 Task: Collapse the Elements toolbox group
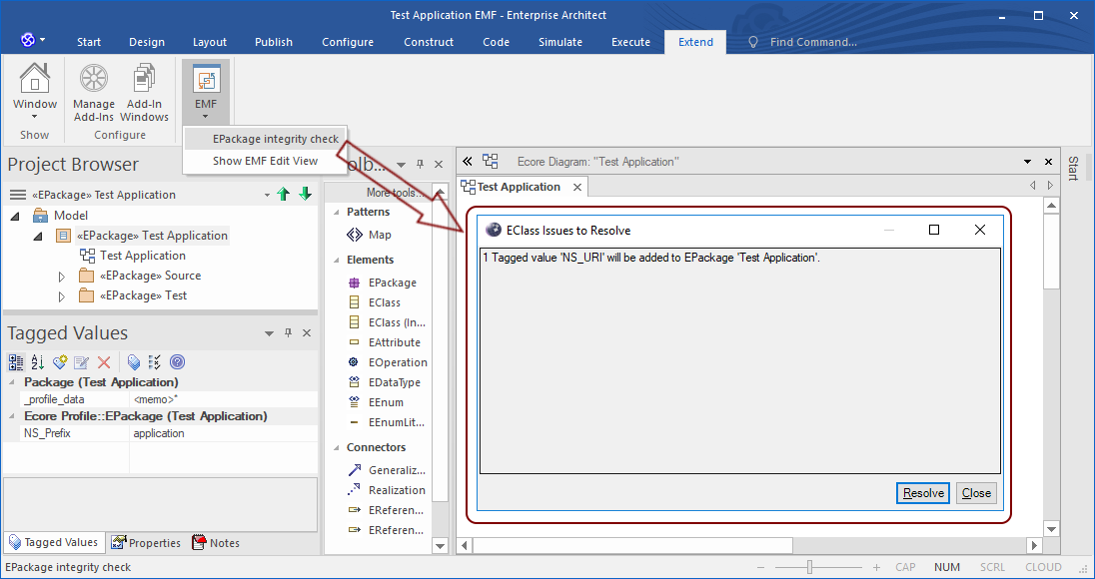336,261
